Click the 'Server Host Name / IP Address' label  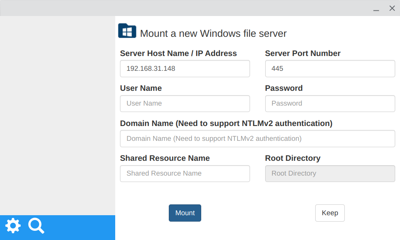[x=178, y=53]
